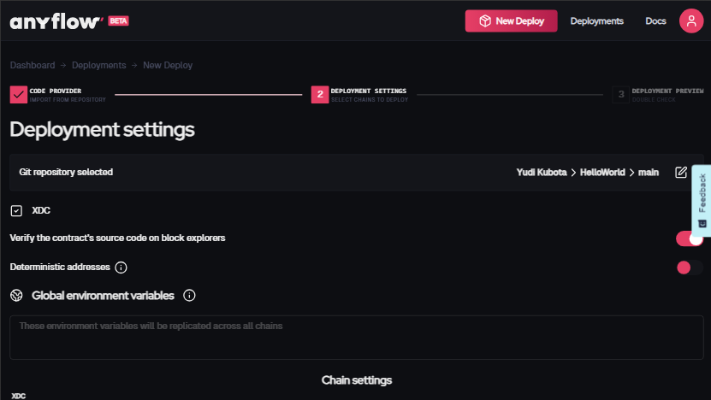Click the completed Code Provider step checkmark
The height and width of the screenshot is (400, 711).
point(19,94)
